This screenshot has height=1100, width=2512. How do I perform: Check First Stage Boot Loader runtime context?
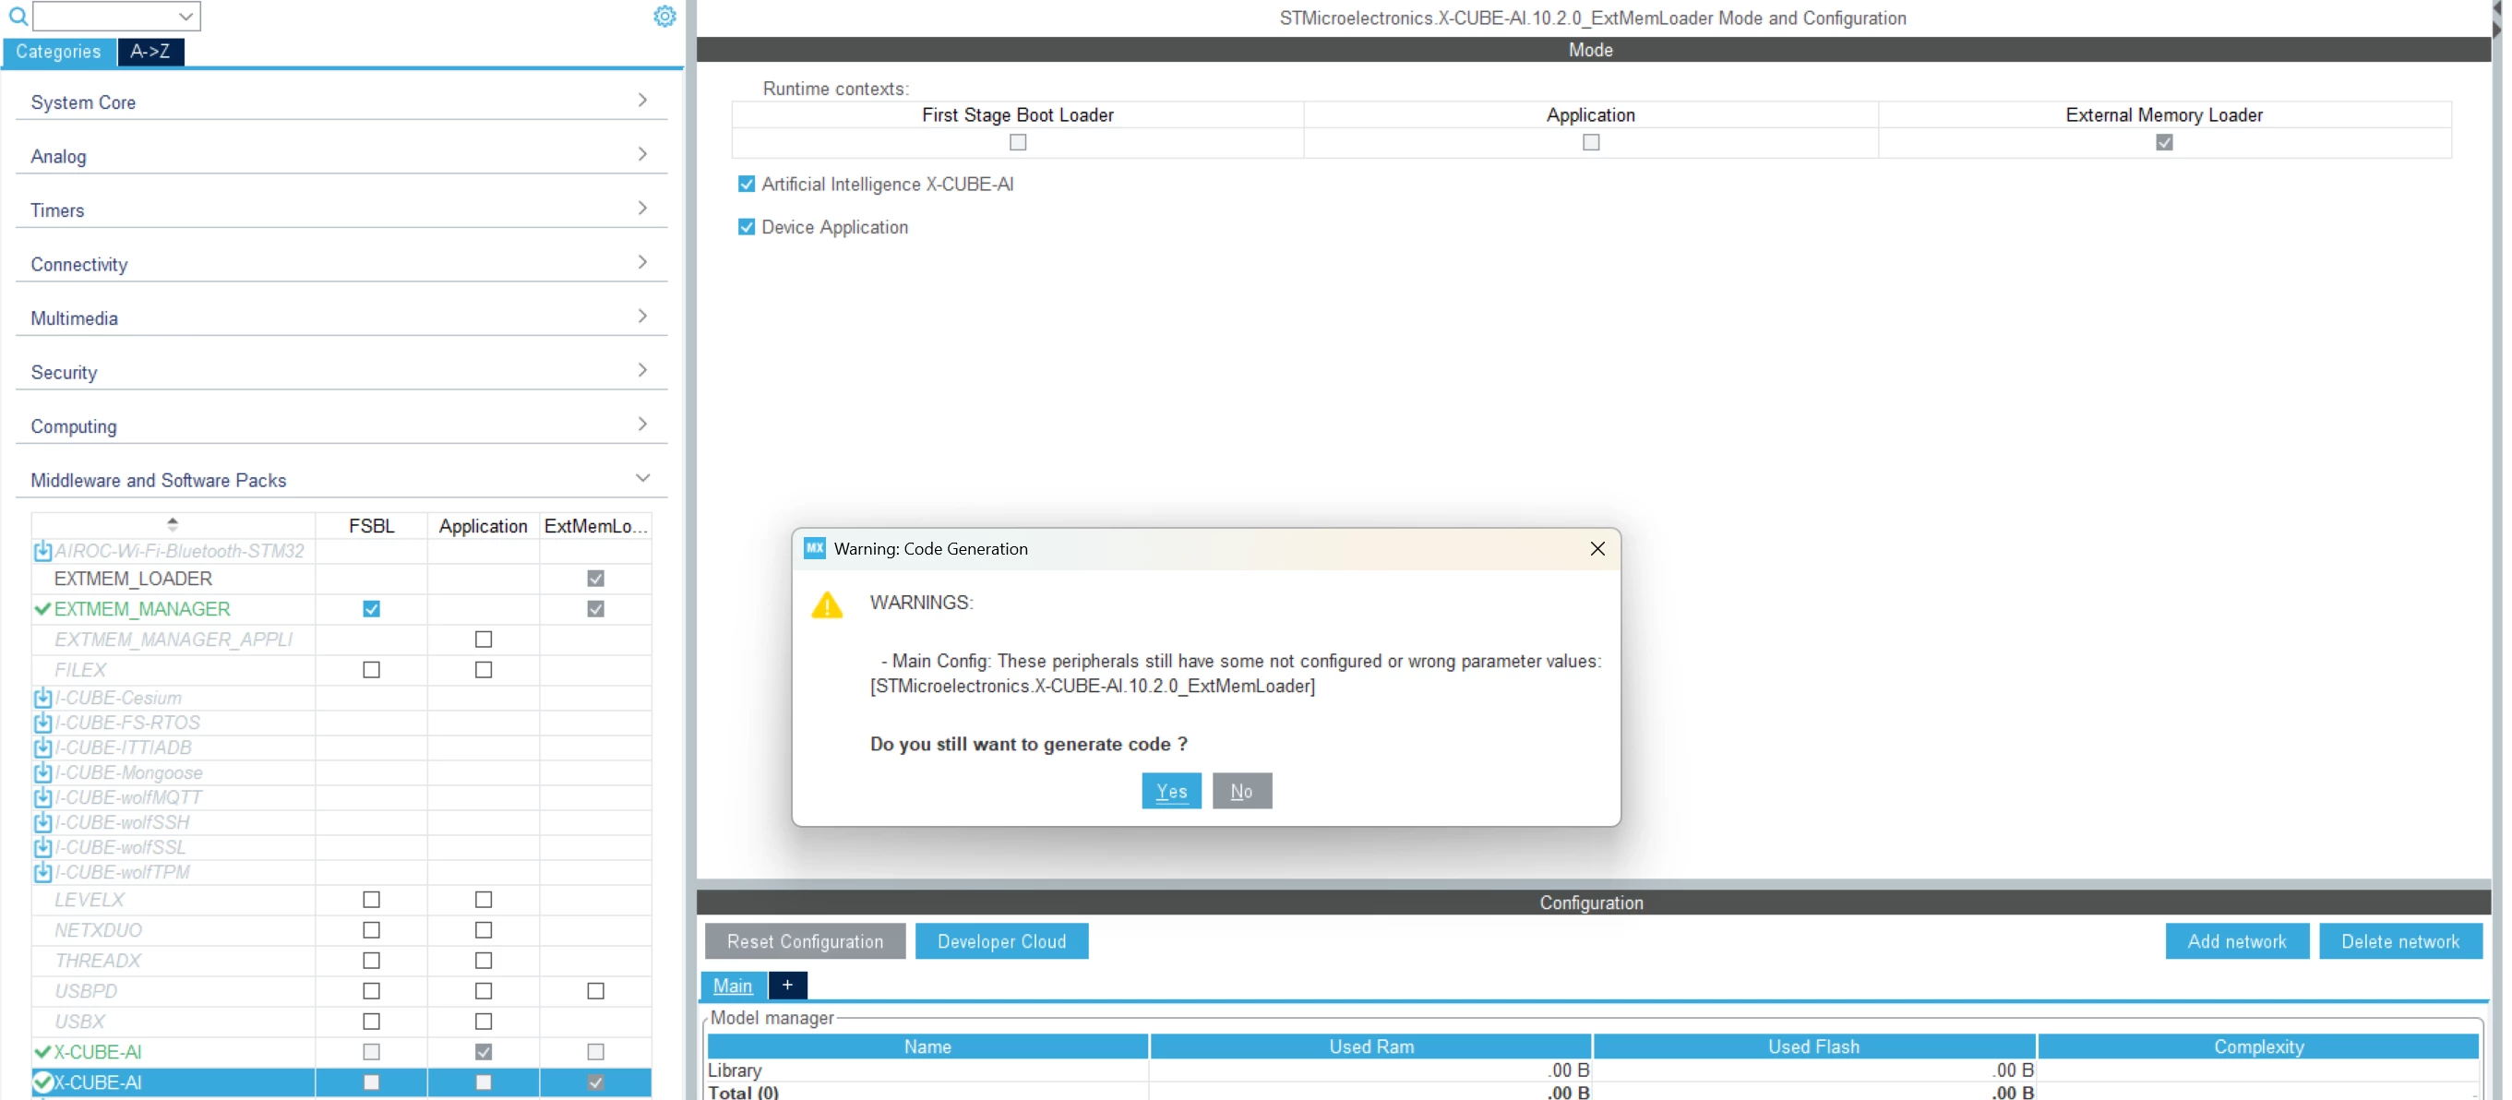(x=1018, y=142)
